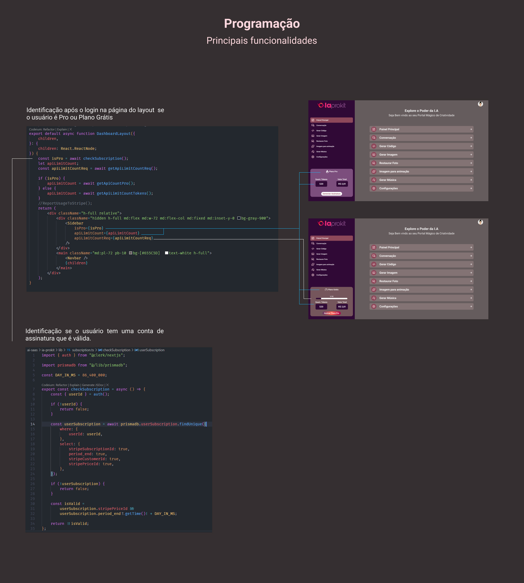Viewport: 524px width, 583px height.
Task: Click Restaurar Foto sidebar icon in Plano Grátis screenshot
Action: coord(313,259)
